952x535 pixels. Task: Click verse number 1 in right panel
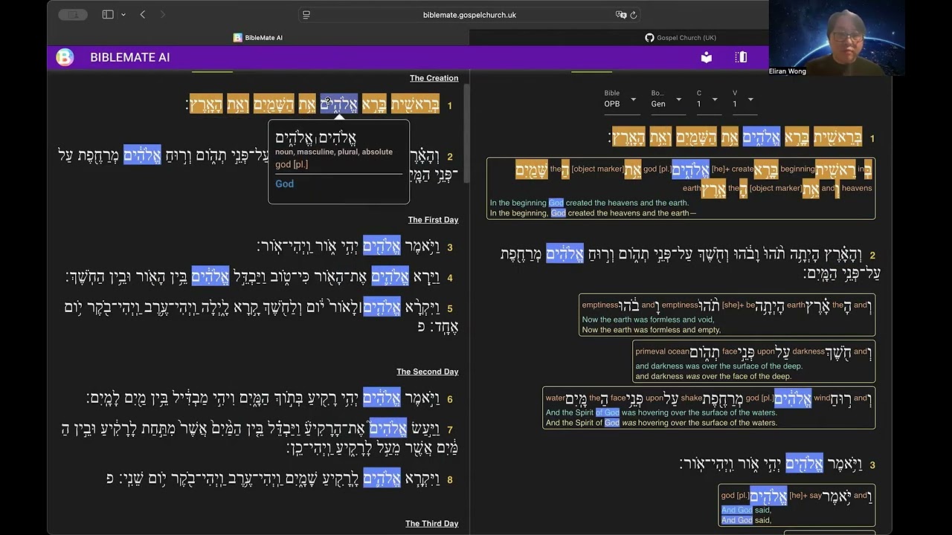pyautogui.click(x=872, y=138)
